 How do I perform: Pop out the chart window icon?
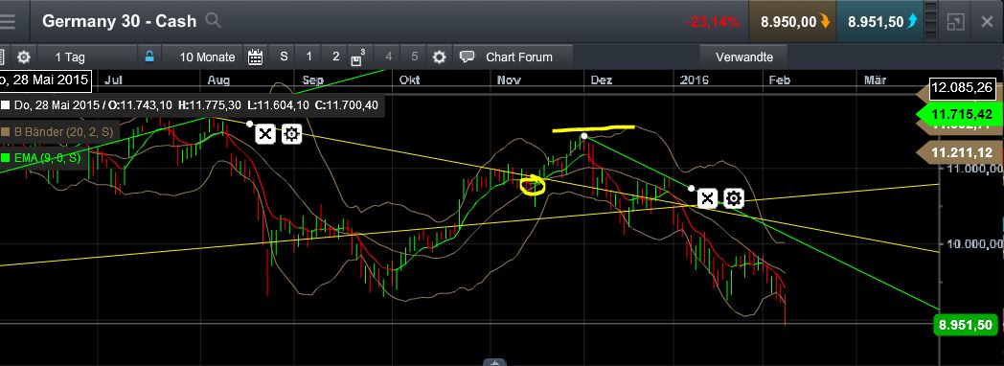pyautogui.click(x=955, y=22)
